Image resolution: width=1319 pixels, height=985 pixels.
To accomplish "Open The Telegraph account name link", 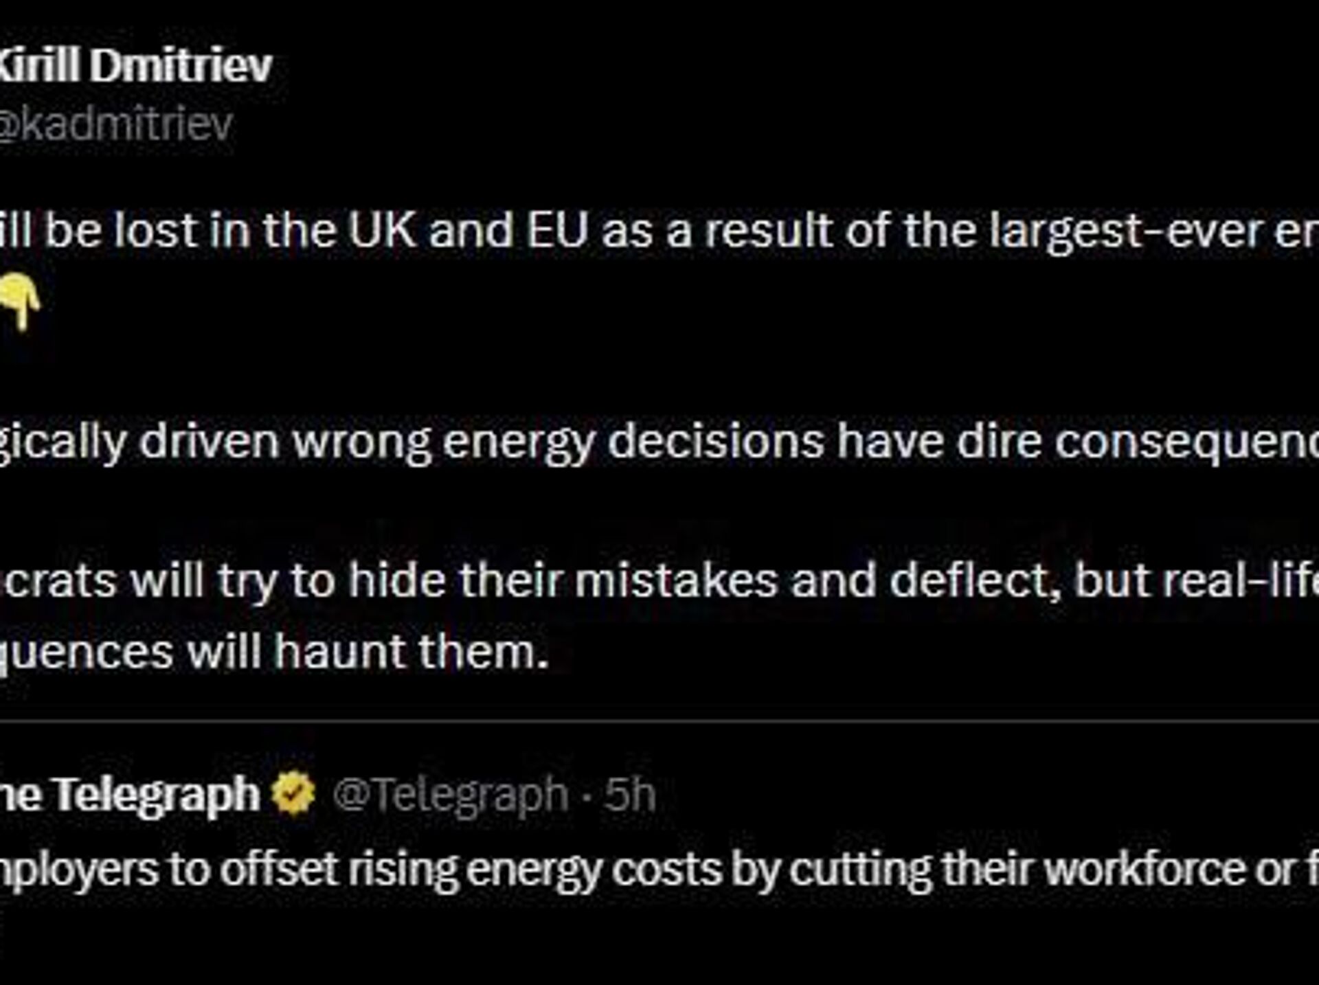I will click(x=131, y=795).
